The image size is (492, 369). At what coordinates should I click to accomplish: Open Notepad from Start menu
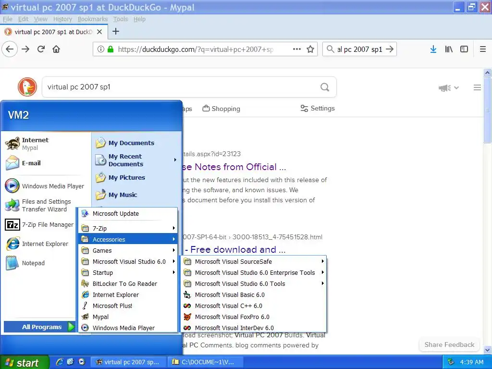coord(25,263)
